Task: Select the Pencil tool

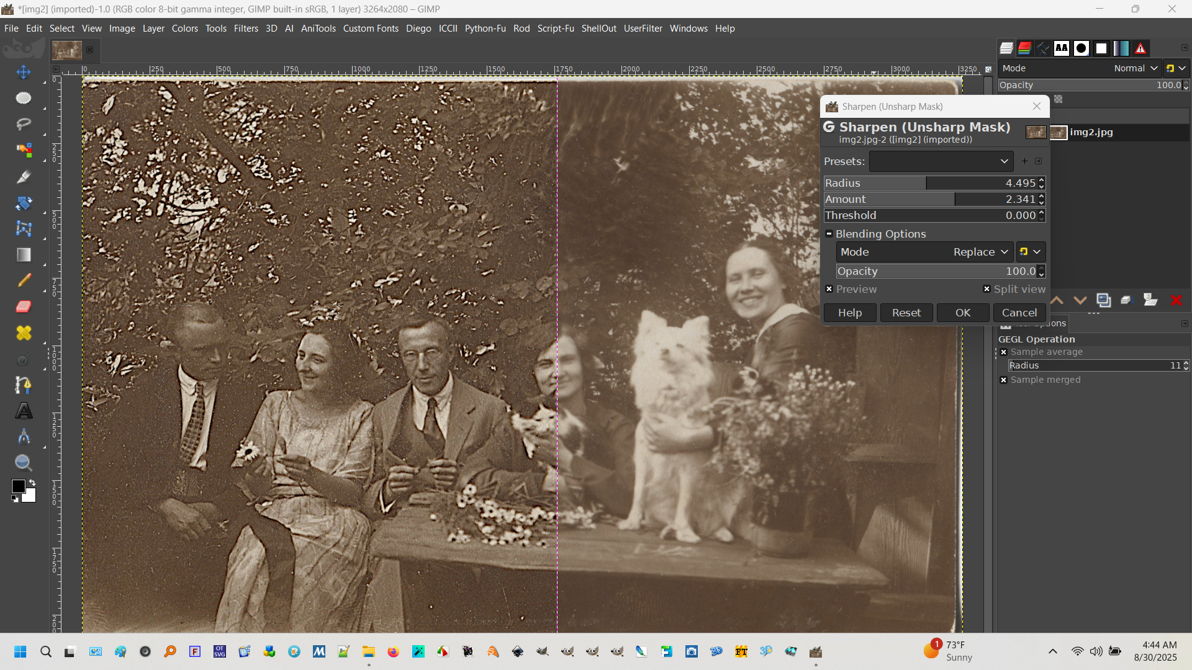Action: click(x=24, y=280)
